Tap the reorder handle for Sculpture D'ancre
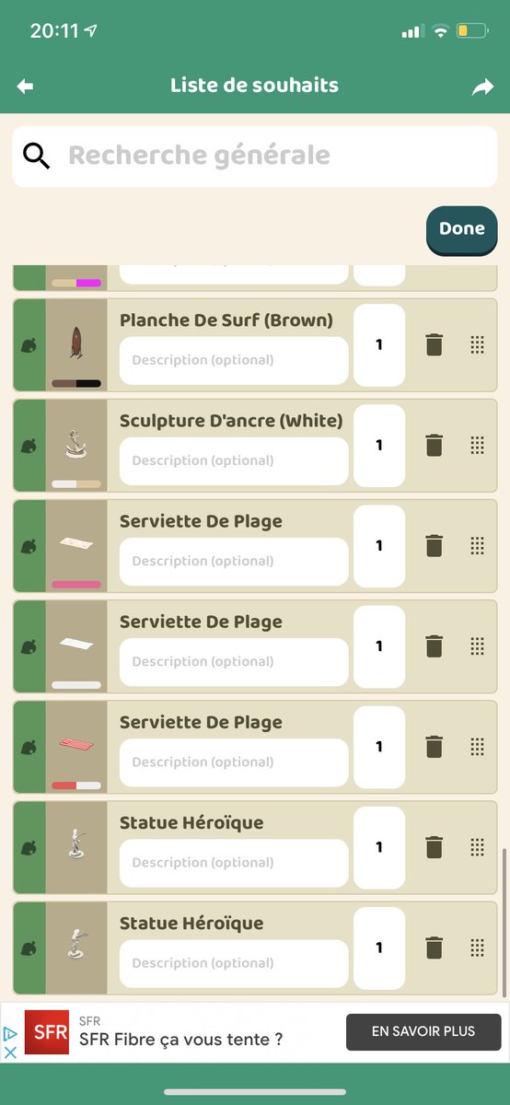The height and width of the screenshot is (1105, 510). (x=477, y=446)
